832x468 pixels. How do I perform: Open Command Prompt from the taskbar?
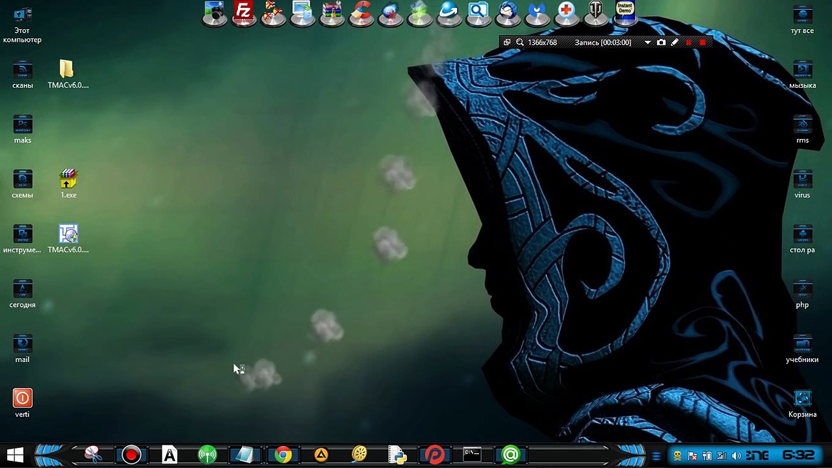(472, 454)
